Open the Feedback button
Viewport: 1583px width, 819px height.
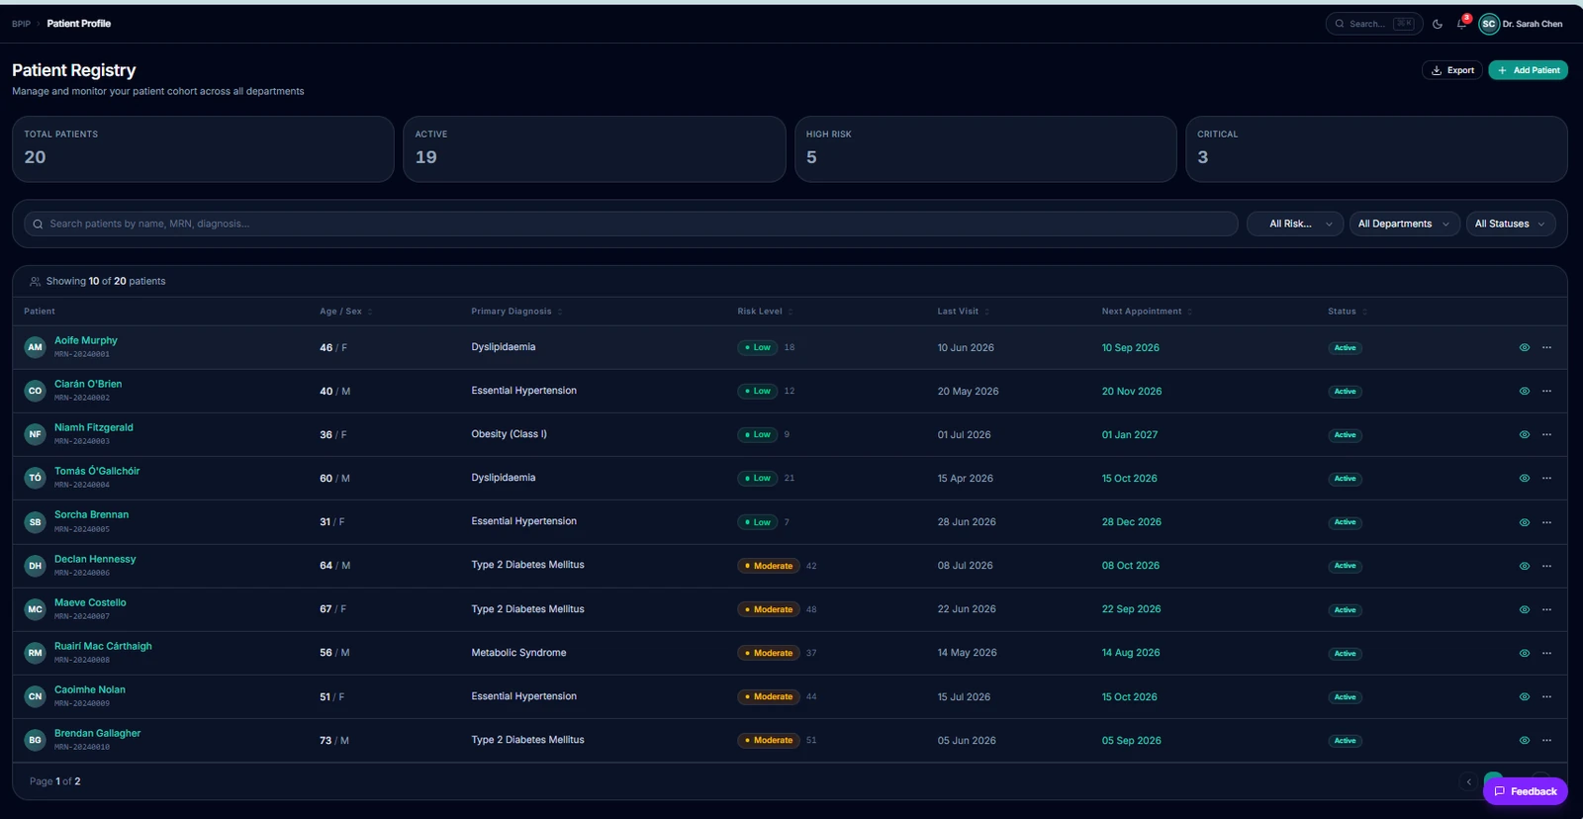1526,791
